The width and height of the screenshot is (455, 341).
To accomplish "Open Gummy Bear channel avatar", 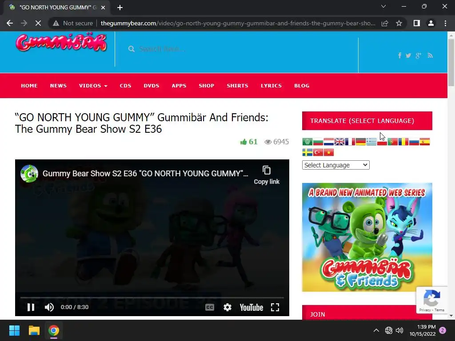I will click(x=29, y=174).
